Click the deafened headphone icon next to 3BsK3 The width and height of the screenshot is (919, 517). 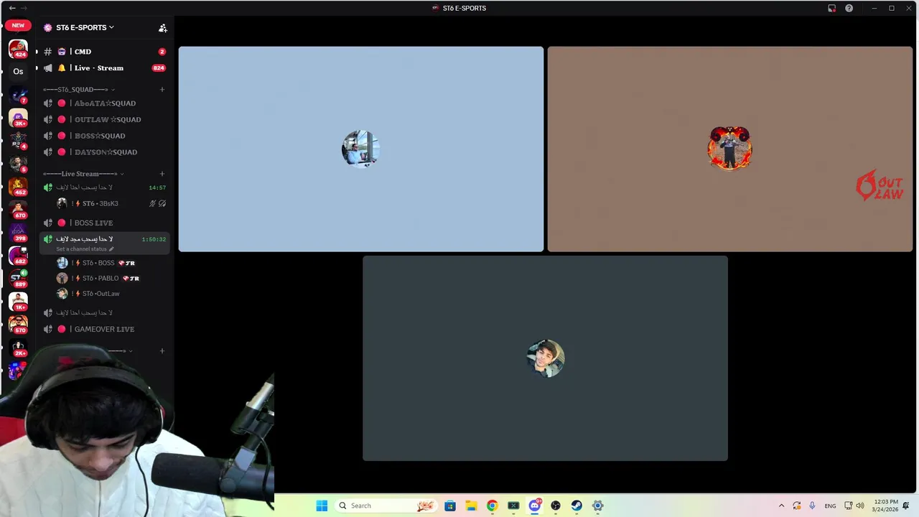tap(162, 204)
